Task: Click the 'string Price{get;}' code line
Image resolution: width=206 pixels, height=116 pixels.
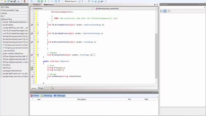Action: click(x=56, y=68)
